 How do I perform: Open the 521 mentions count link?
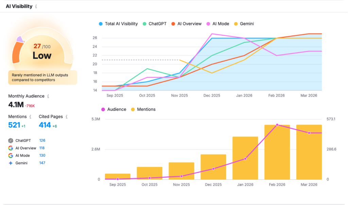14,125
